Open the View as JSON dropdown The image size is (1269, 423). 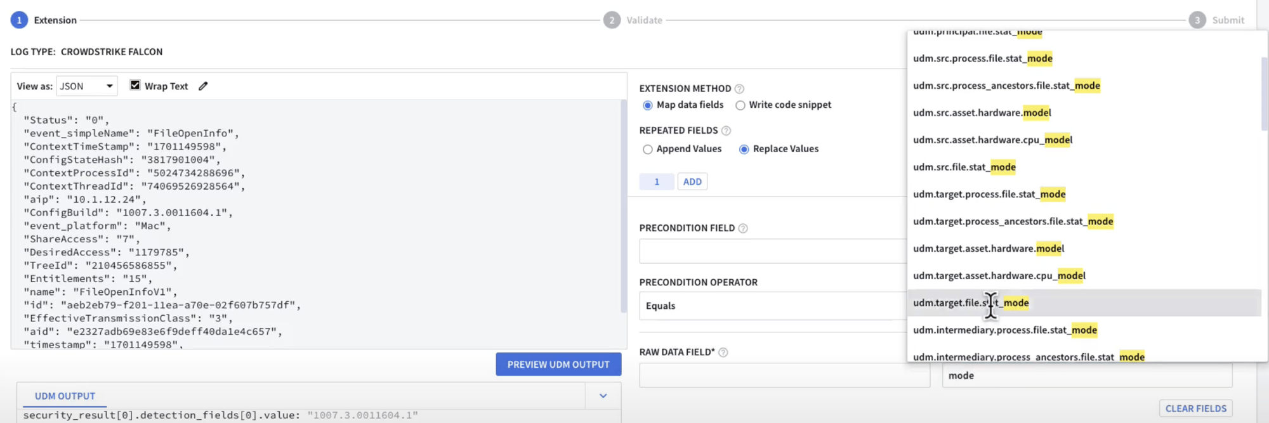point(87,86)
